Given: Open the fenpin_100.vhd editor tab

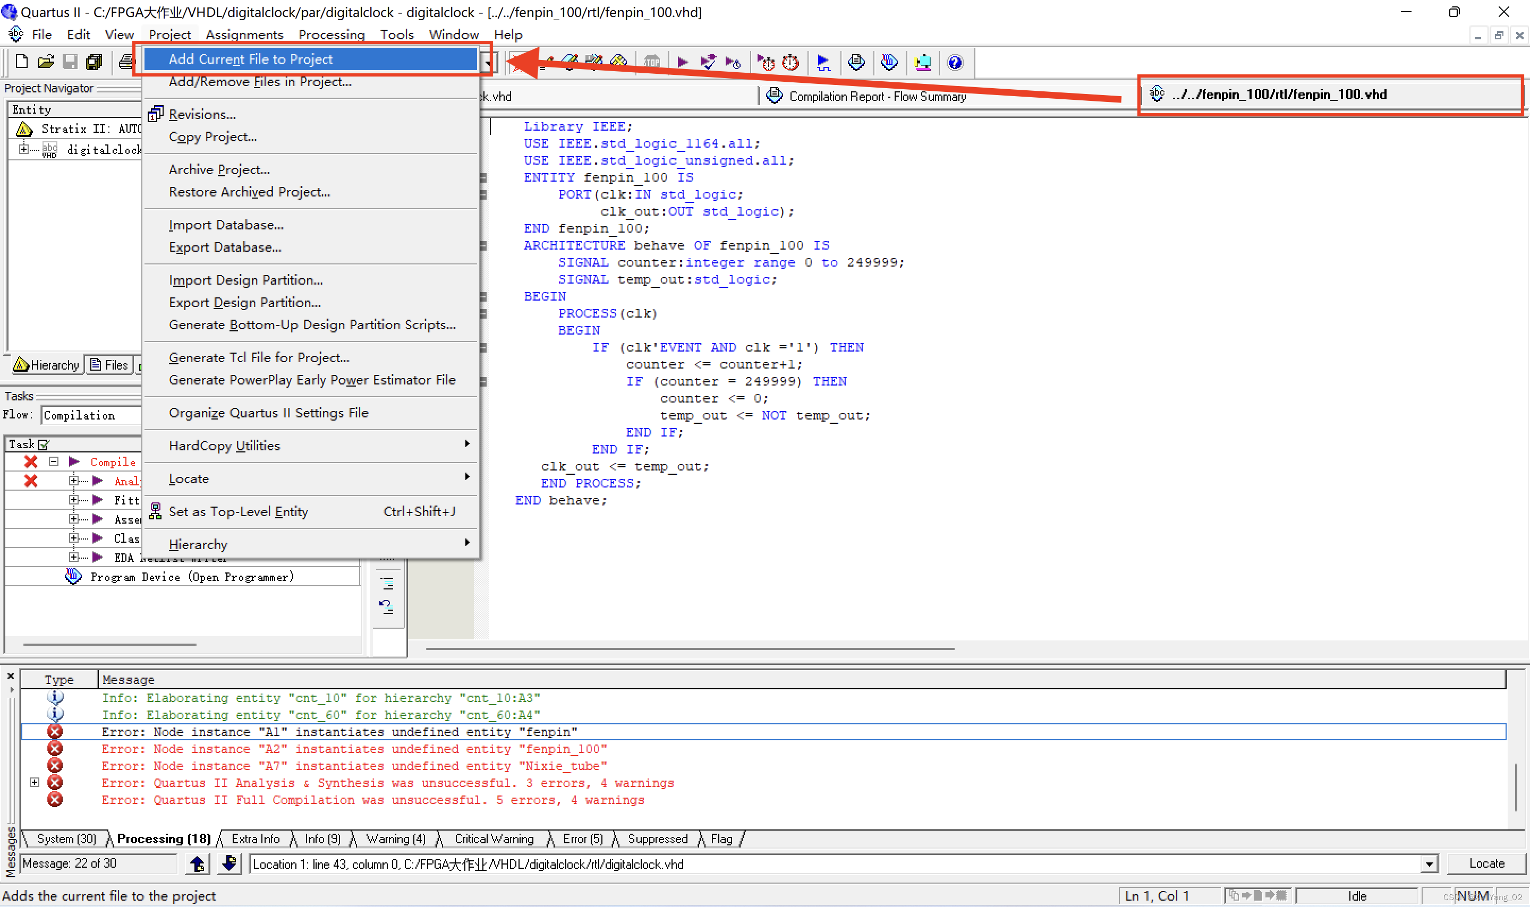Looking at the screenshot, I should [x=1279, y=94].
